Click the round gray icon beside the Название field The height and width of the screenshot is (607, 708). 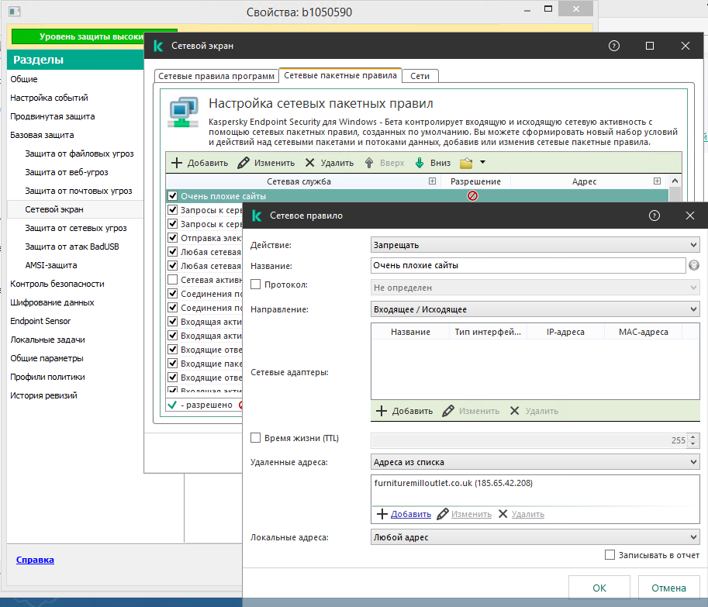tap(694, 265)
